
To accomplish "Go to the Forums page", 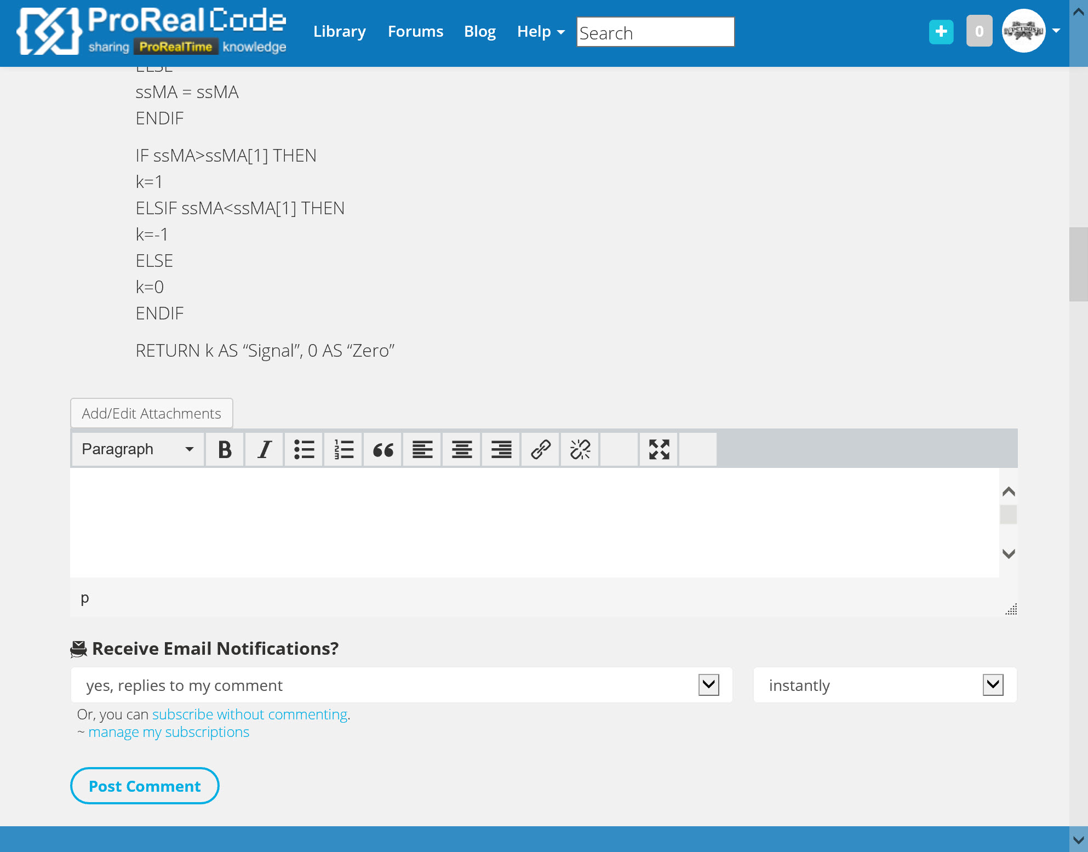I will pos(415,32).
